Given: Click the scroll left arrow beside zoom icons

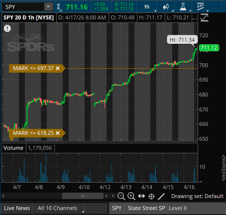Looking at the screenshot, I should coord(106,196).
